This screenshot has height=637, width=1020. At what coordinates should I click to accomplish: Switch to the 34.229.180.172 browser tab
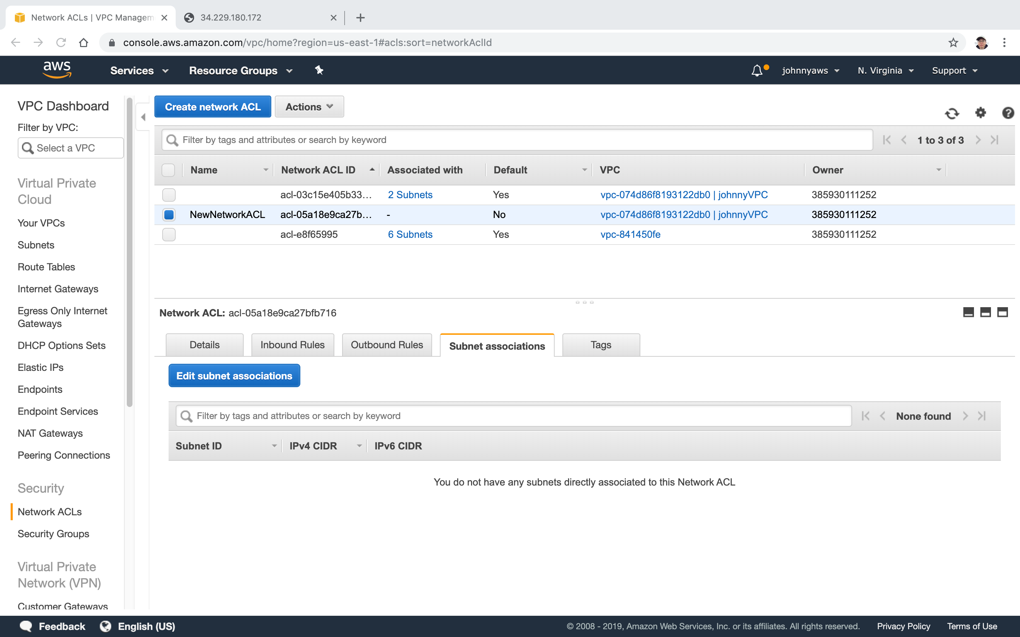(260, 18)
